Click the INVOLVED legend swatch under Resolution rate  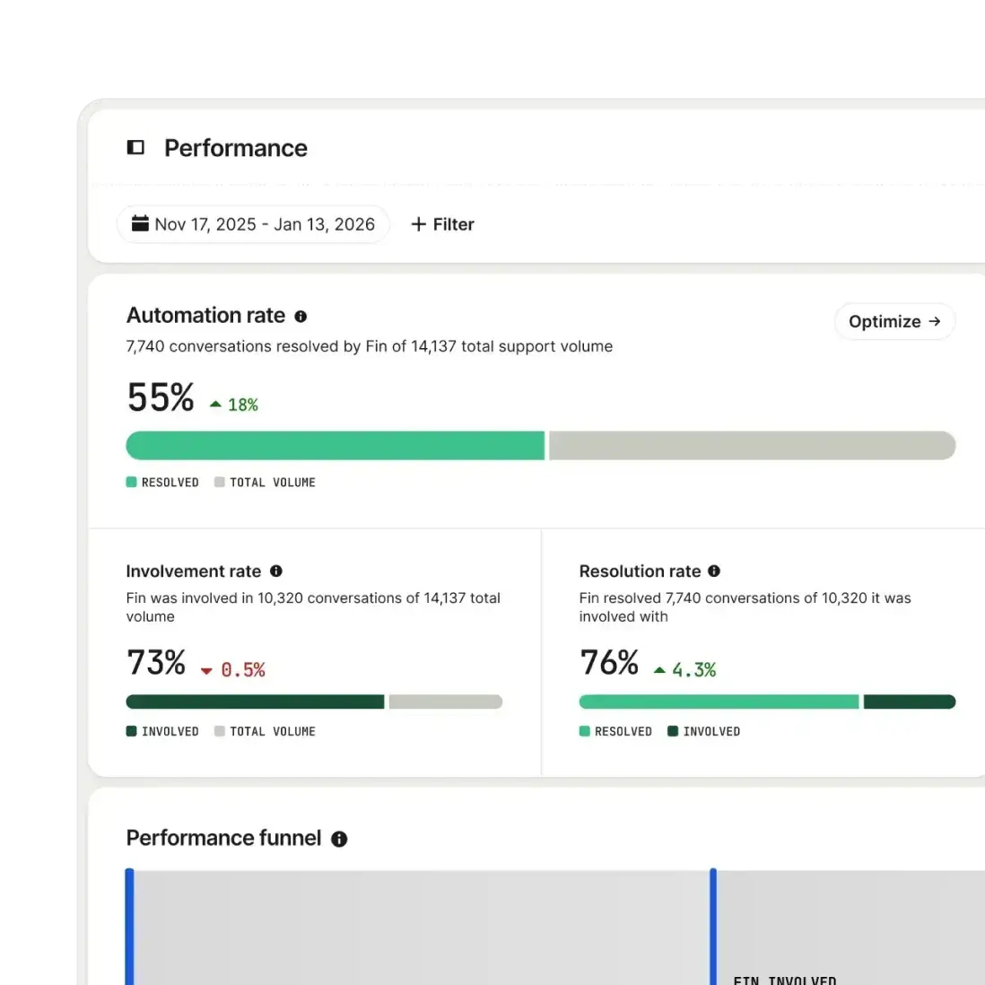coord(673,731)
